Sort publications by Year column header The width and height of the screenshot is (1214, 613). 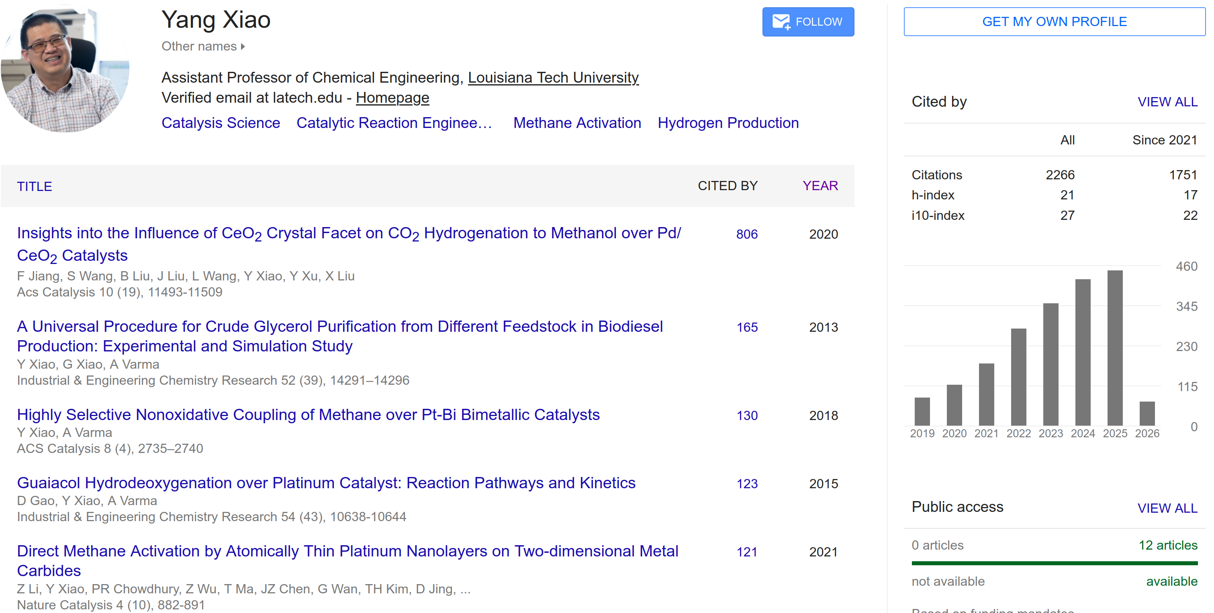820,186
